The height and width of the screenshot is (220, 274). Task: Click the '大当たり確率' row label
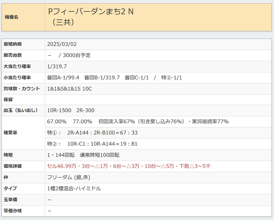[17, 67]
